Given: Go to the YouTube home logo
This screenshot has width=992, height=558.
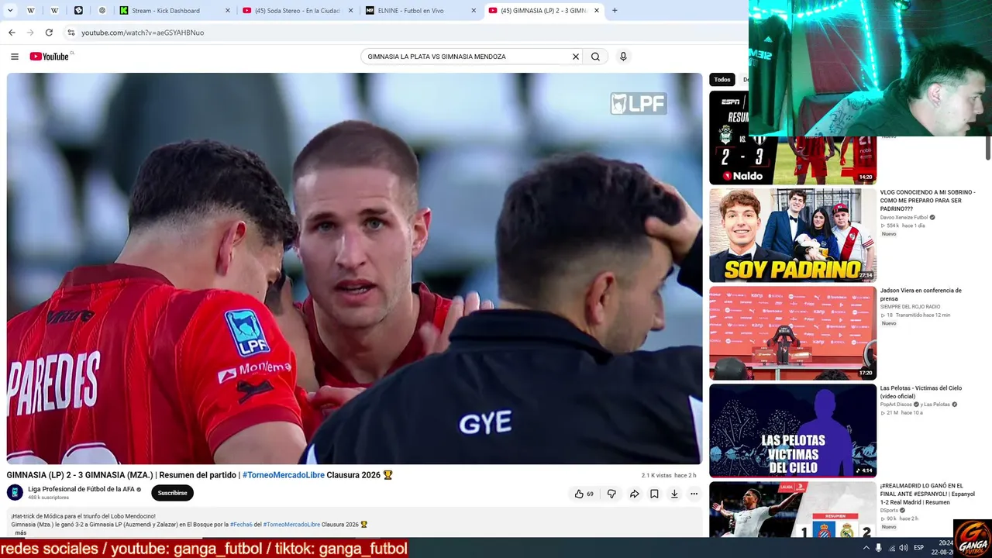Looking at the screenshot, I should click(x=50, y=57).
